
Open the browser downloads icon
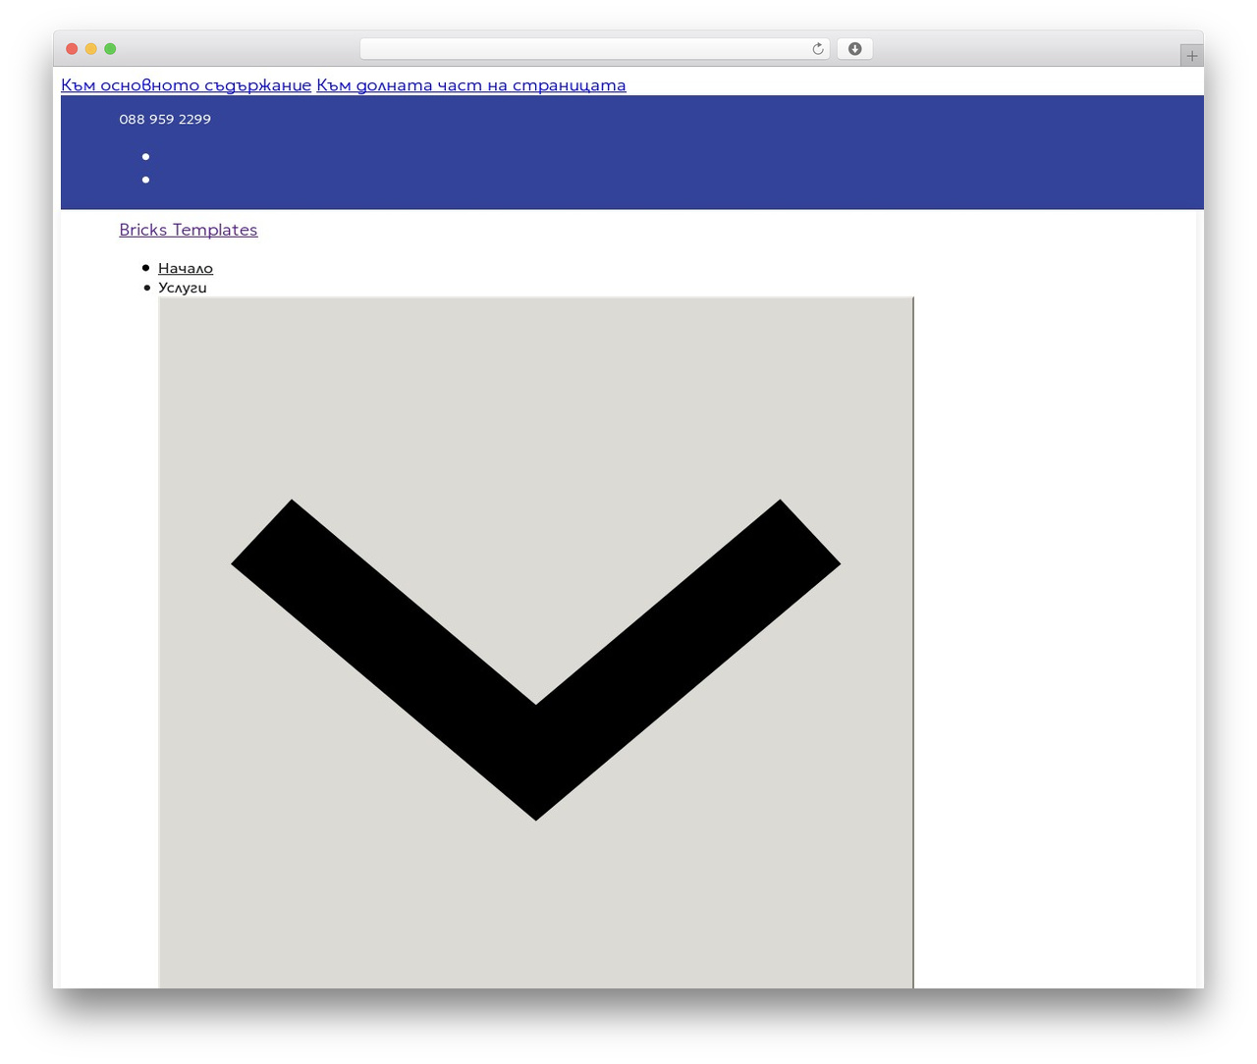[x=854, y=49]
